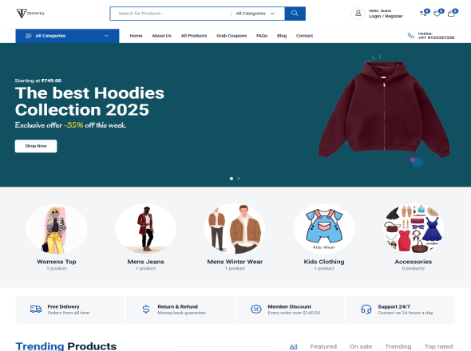Select the first slider dot

click(232, 179)
